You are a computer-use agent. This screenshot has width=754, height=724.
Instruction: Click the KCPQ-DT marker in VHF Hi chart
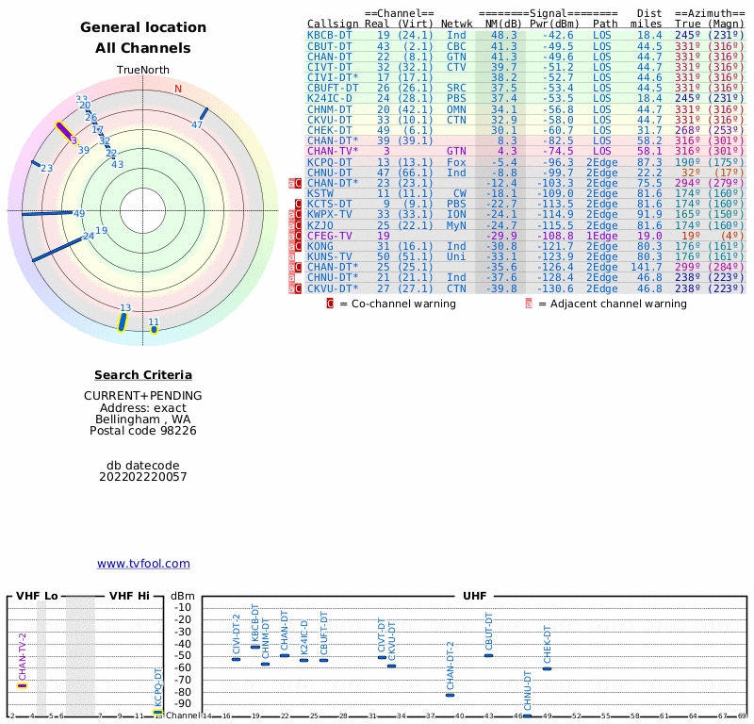point(157,713)
